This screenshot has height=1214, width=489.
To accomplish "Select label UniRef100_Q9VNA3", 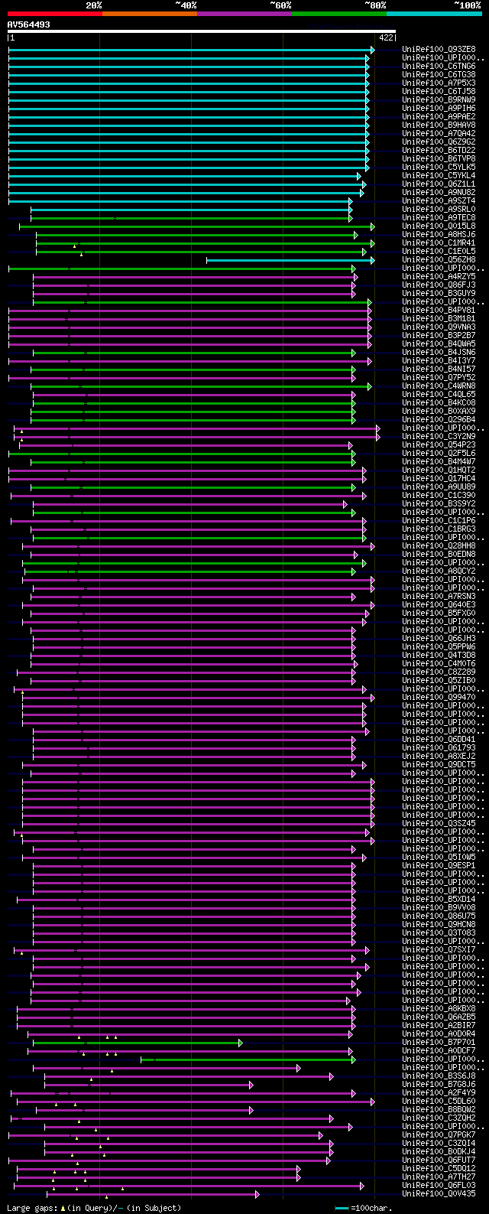I will click(x=439, y=327).
